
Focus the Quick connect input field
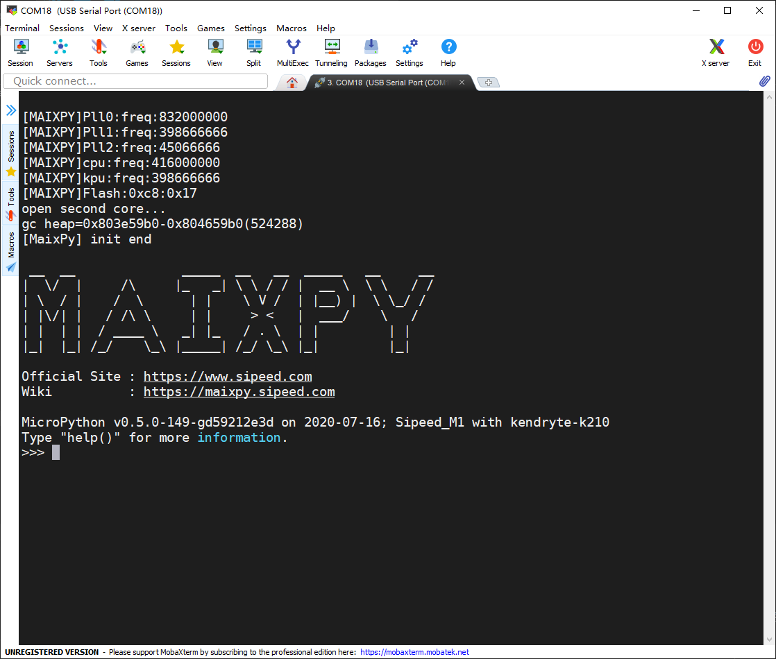click(x=135, y=81)
